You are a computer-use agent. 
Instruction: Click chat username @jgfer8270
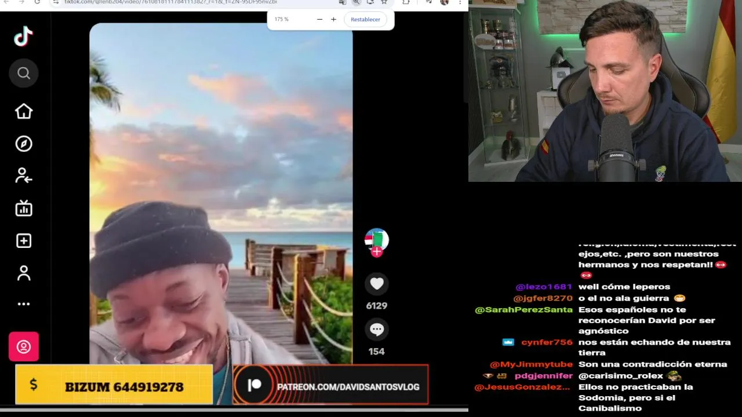pos(543,298)
